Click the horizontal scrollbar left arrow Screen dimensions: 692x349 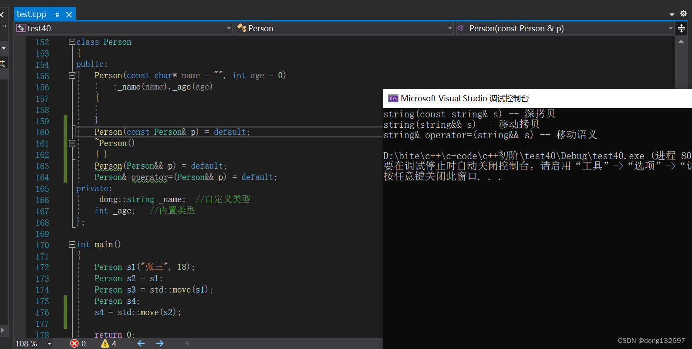click(x=187, y=343)
